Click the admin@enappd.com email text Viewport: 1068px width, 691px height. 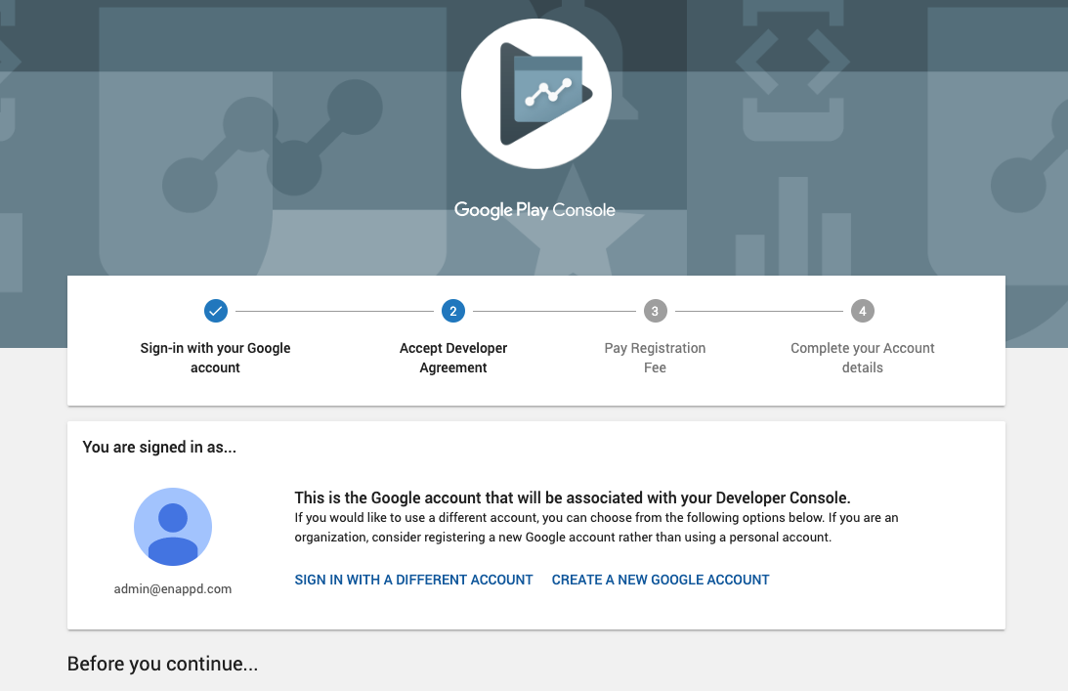[173, 588]
